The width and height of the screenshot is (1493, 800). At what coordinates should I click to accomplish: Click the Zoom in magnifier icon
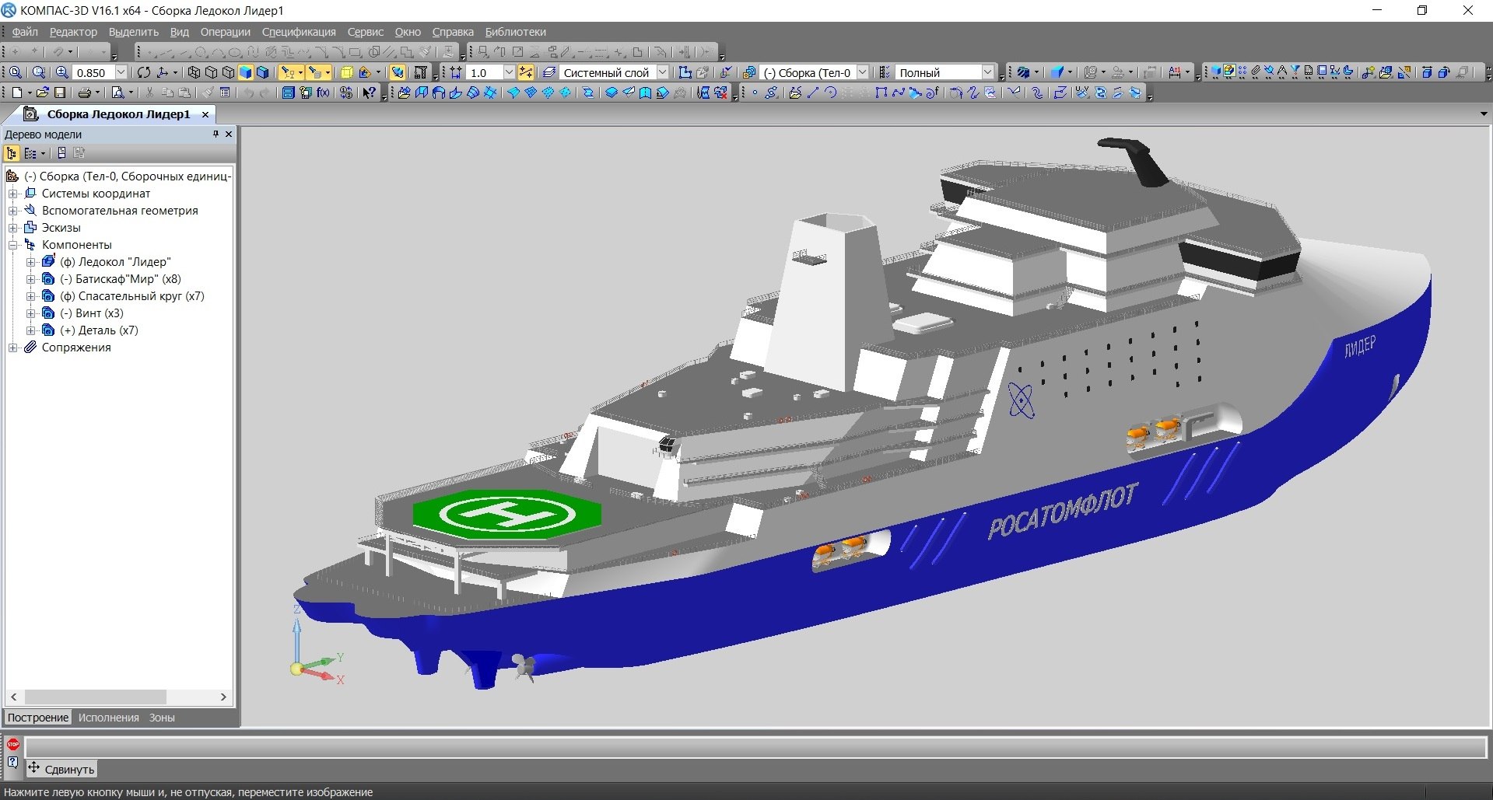62,72
